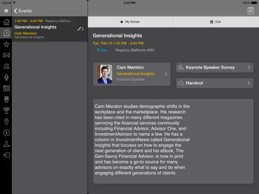Click Cam Marston name in session list
This screenshot has width=259, height=194.
click(25, 33)
